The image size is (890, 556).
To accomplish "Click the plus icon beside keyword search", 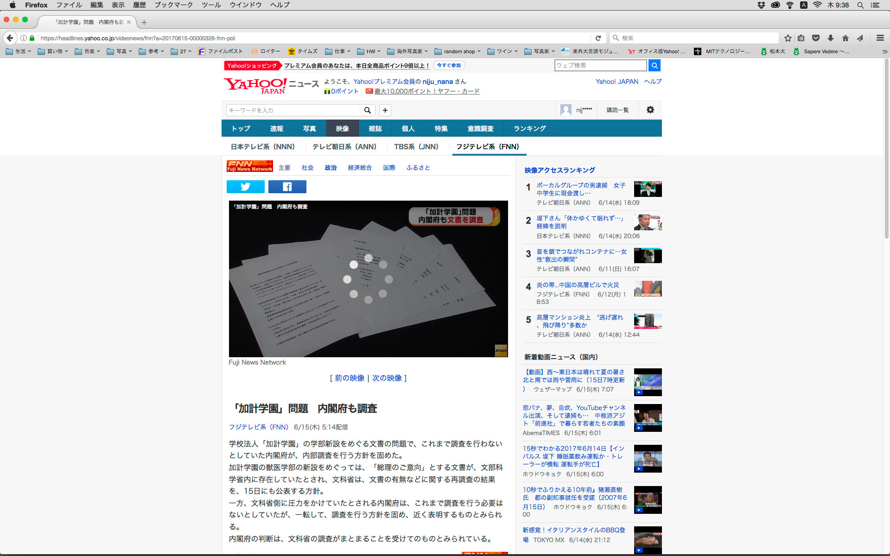I will (x=385, y=110).
